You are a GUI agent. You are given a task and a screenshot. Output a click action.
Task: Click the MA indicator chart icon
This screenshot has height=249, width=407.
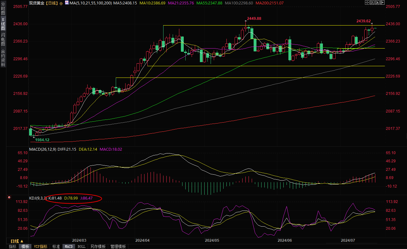pyautogui.click(x=67, y=3)
